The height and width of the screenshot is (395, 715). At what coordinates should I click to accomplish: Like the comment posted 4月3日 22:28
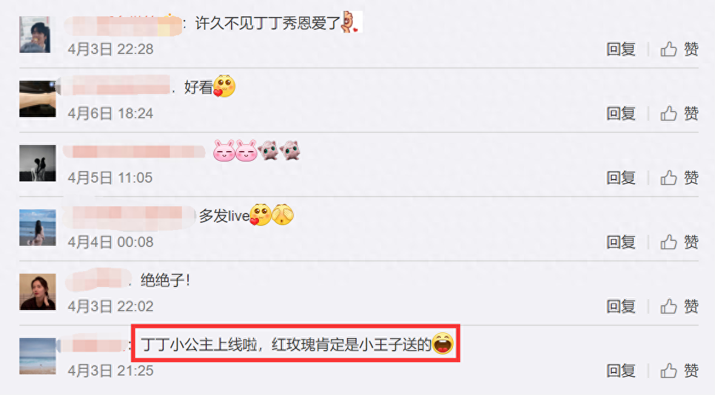point(679,49)
